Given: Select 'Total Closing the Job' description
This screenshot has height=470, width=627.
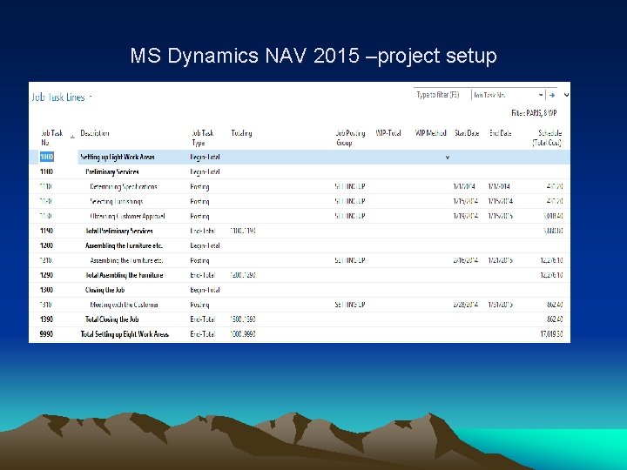Looking at the screenshot, I should point(112,319).
